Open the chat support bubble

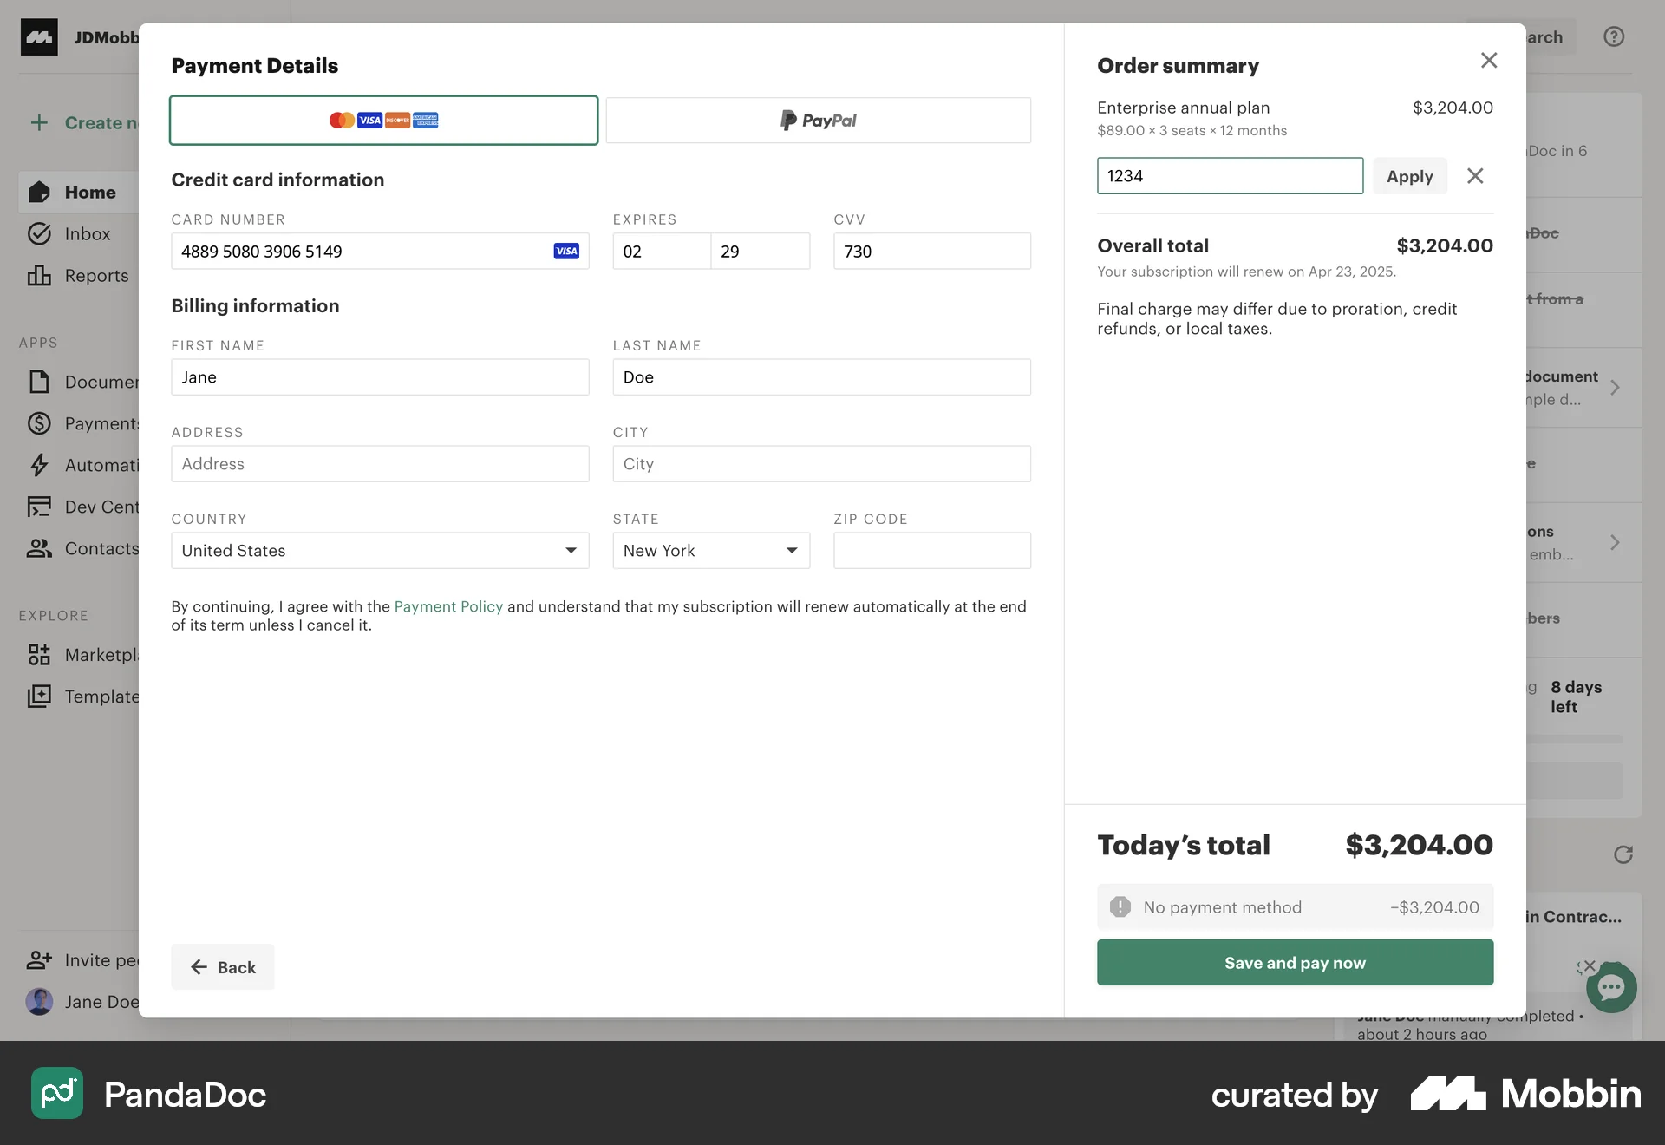tap(1611, 988)
